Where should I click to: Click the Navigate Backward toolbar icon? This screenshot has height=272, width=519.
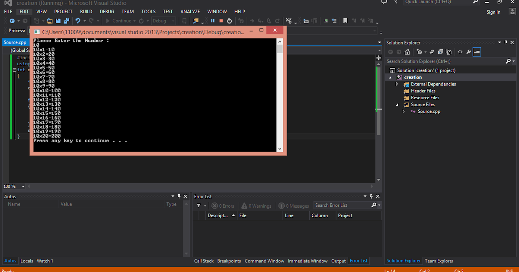(x=12, y=21)
